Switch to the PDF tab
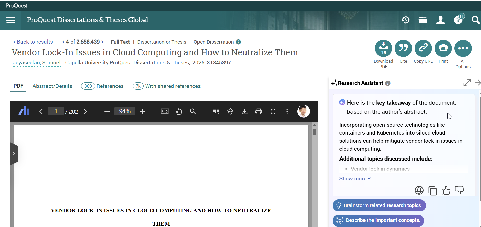Image resolution: width=481 pixels, height=227 pixels. (x=18, y=86)
